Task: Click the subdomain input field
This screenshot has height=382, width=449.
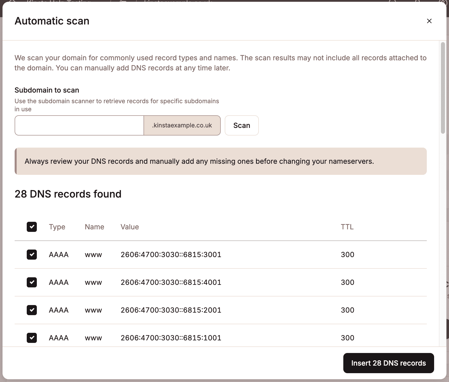Action: 79,125
